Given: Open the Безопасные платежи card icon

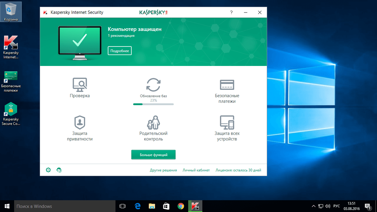Looking at the screenshot, I should pos(227,85).
